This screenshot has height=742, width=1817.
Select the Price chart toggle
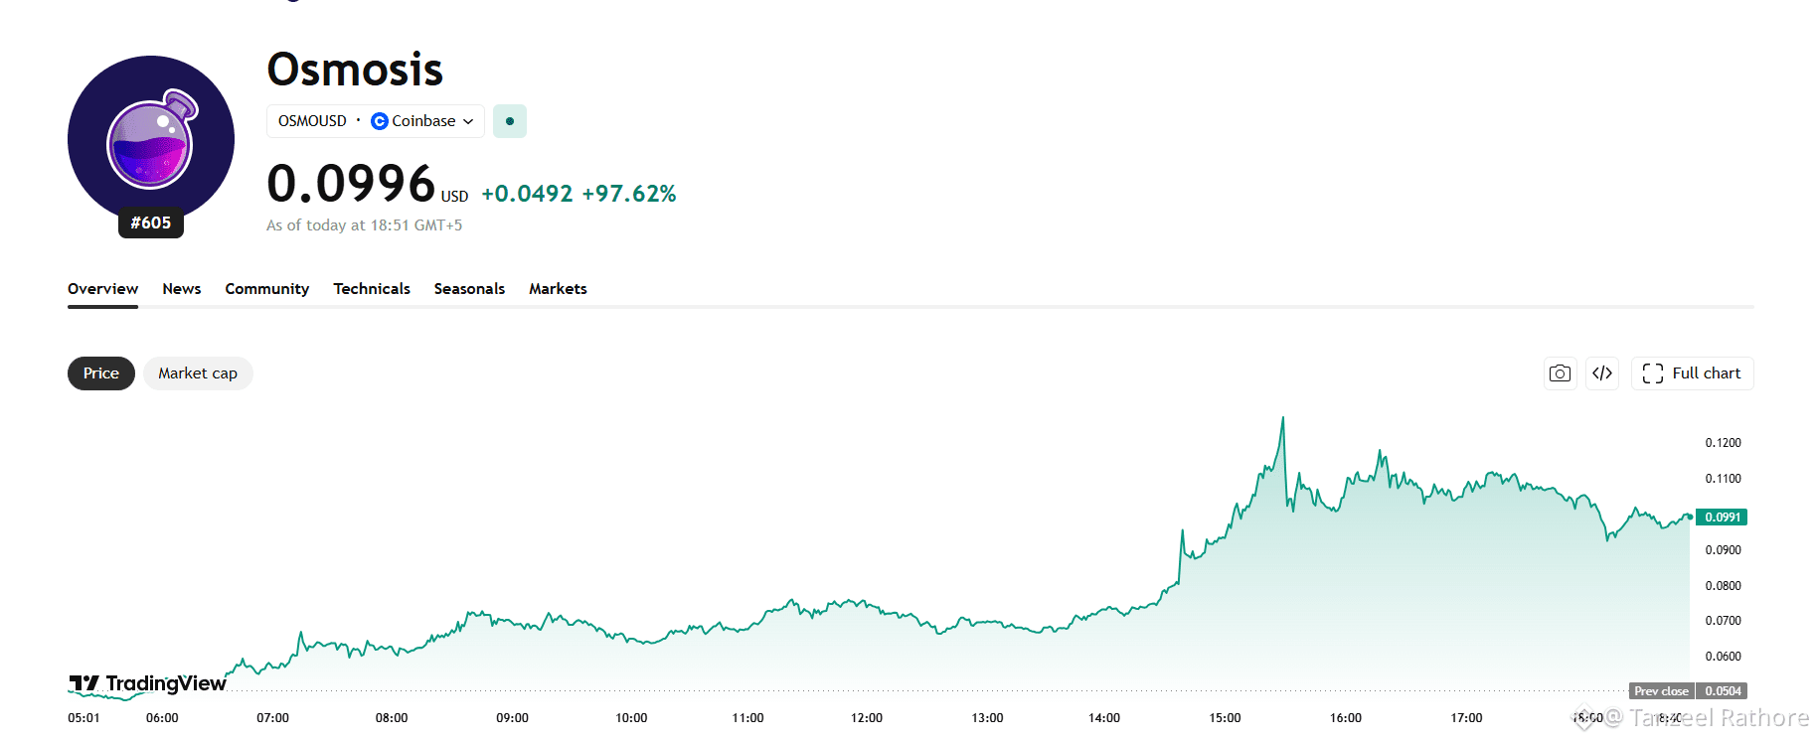(101, 373)
